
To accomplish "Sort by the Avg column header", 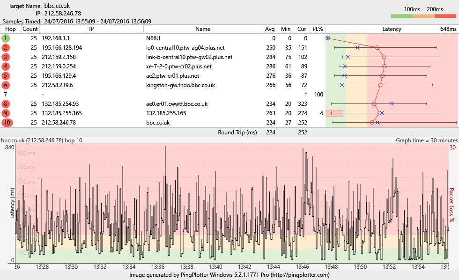I will tap(270, 29).
